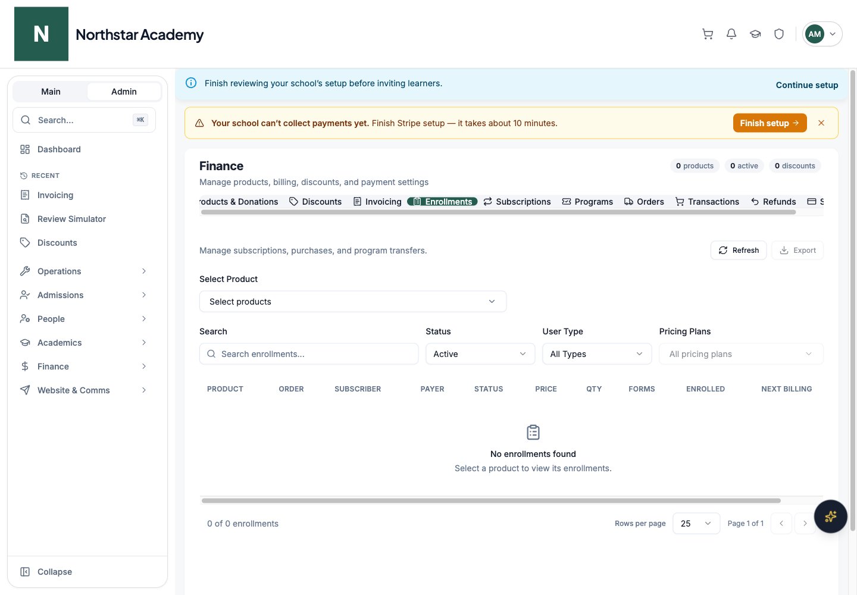Open the AI assistant sparkle button

tap(831, 516)
